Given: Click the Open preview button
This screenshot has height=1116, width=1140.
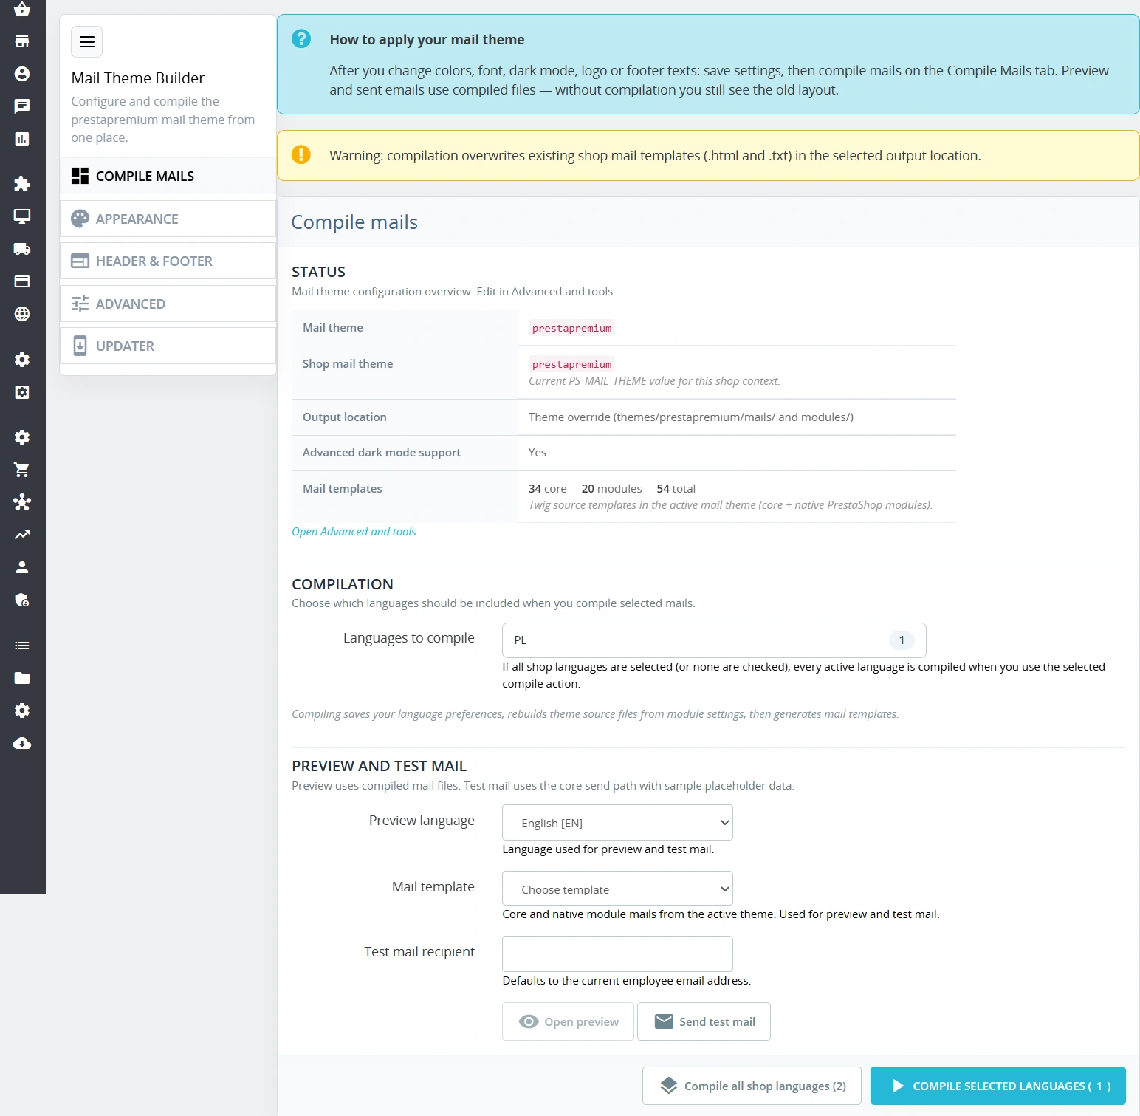Looking at the screenshot, I should tap(568, 1021).
